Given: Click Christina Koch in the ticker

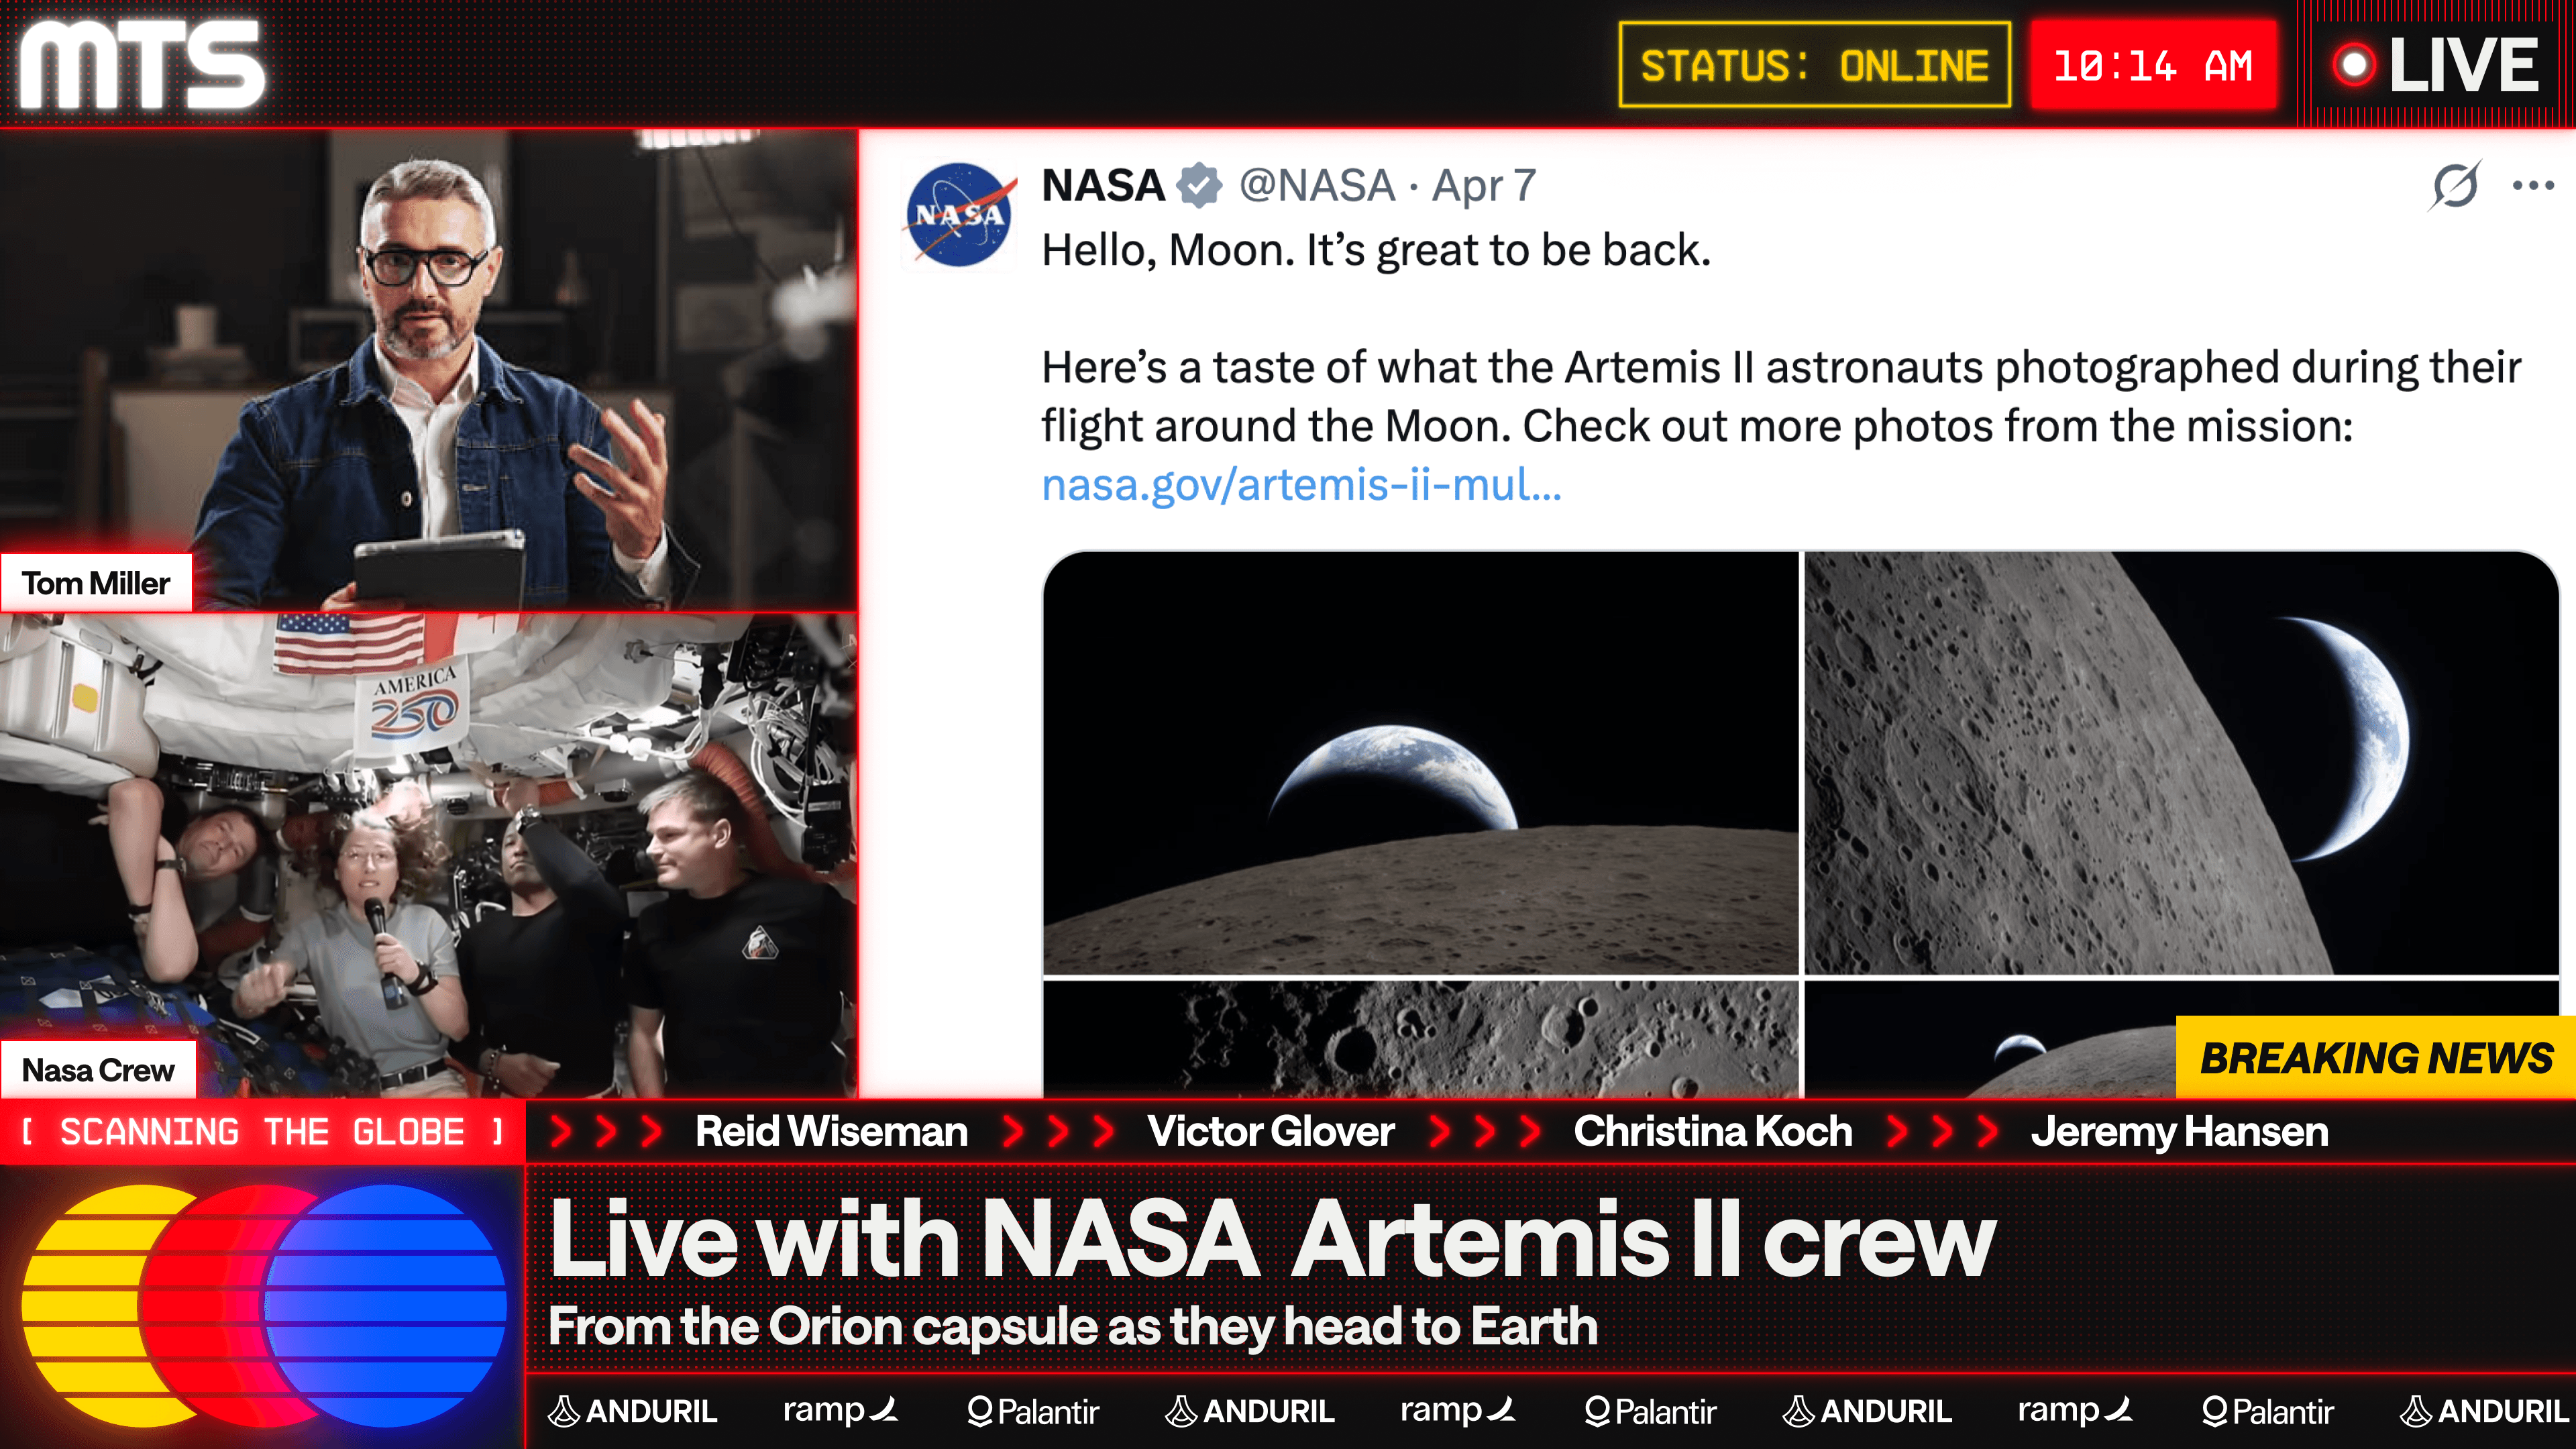Looking at the screenshot, I should click(x=1713, y=1132).
